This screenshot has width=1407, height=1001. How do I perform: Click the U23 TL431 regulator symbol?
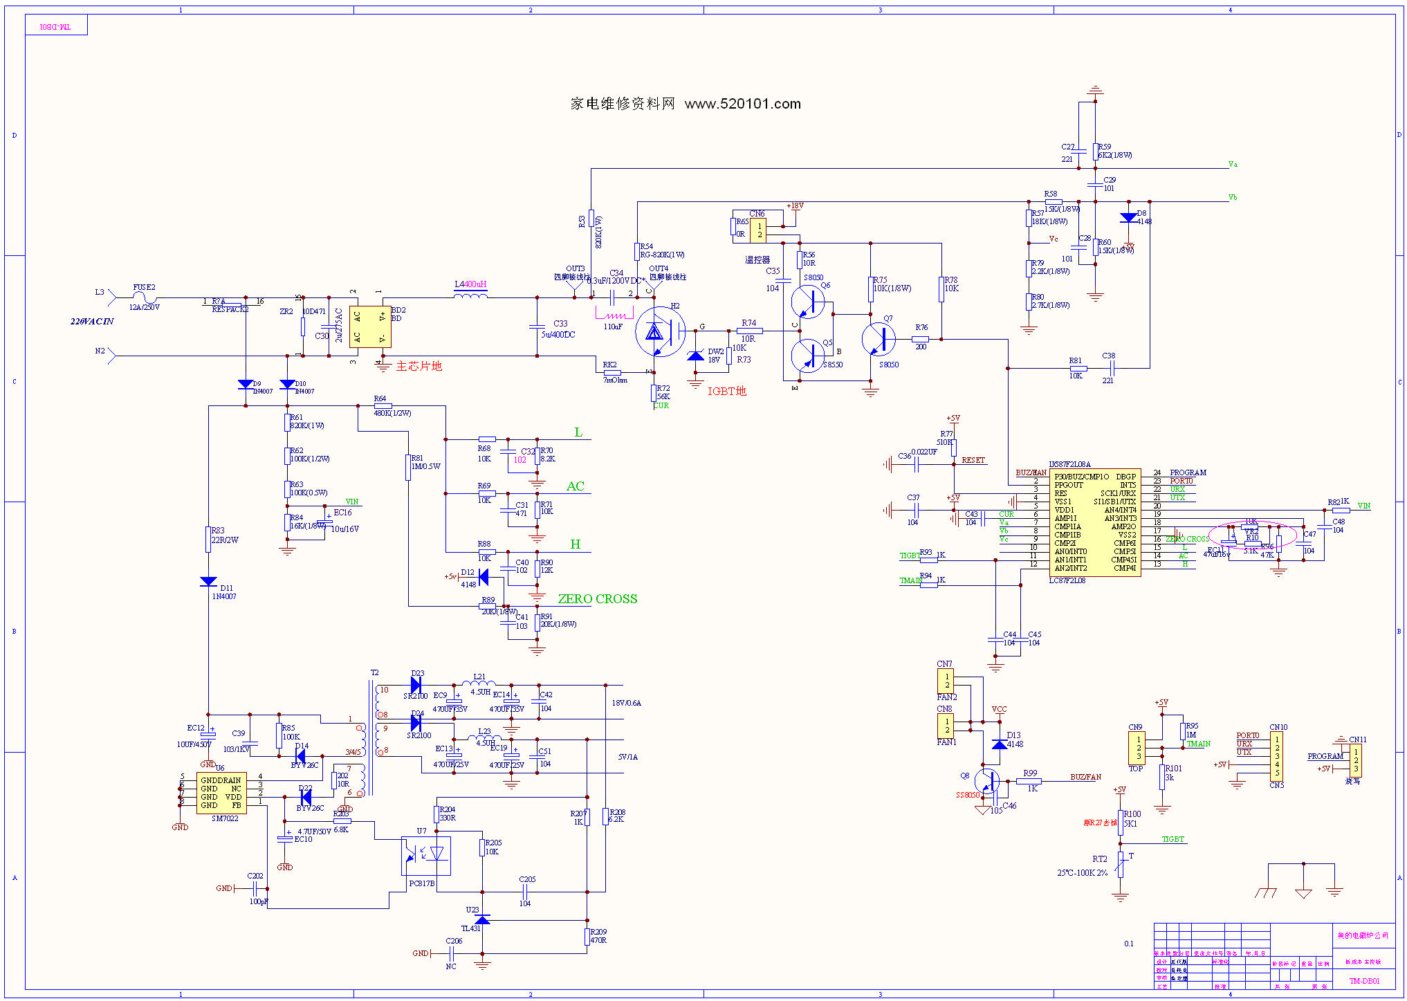[x=482, y=919]
